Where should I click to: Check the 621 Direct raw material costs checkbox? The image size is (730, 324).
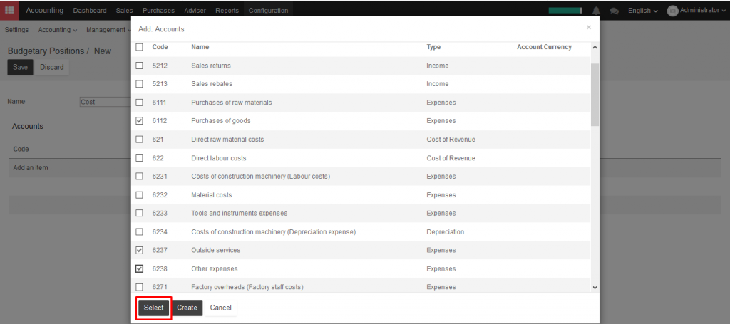pos(139,140)
